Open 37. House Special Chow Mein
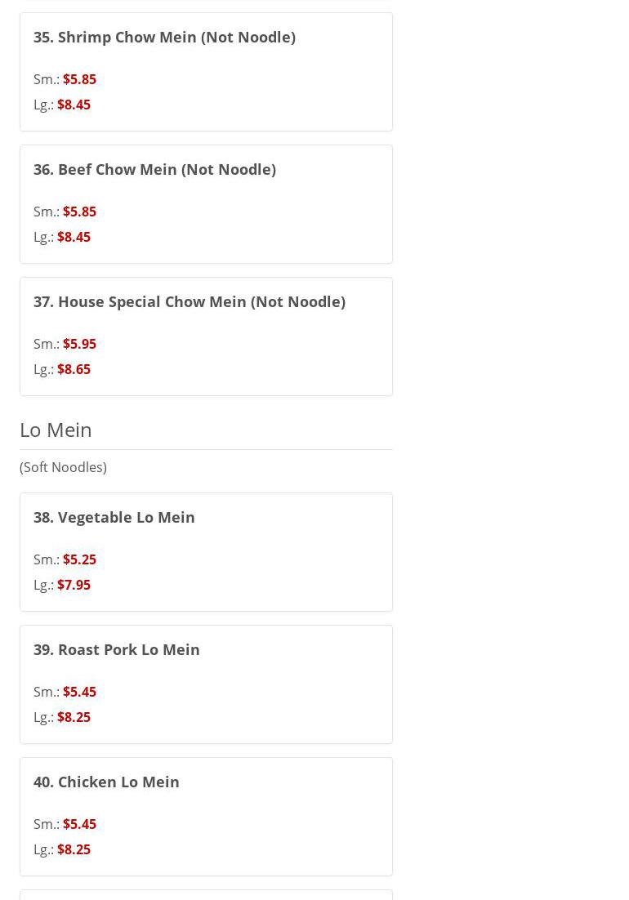629x900 pixels. (189, 301)
